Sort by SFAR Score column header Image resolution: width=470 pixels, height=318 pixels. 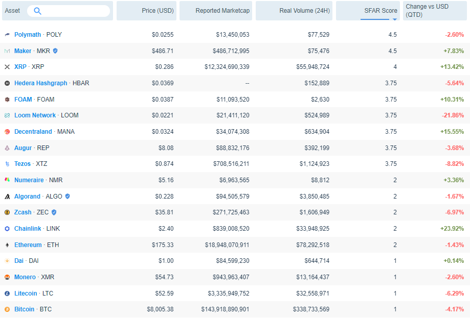point(368,11)
